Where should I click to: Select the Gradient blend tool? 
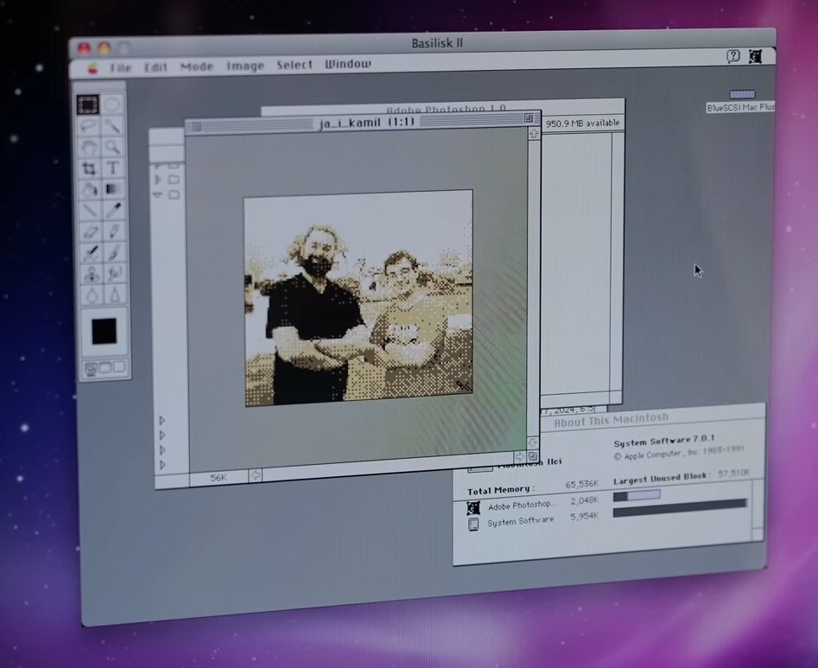(x=112, y=189)
